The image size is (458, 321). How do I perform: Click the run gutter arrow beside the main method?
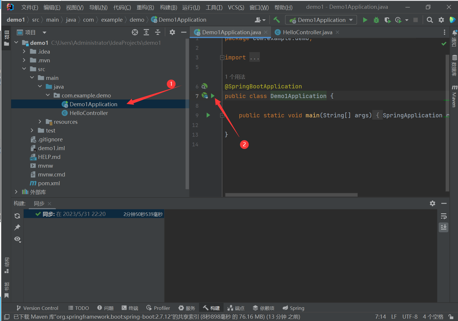coord(208,115)
